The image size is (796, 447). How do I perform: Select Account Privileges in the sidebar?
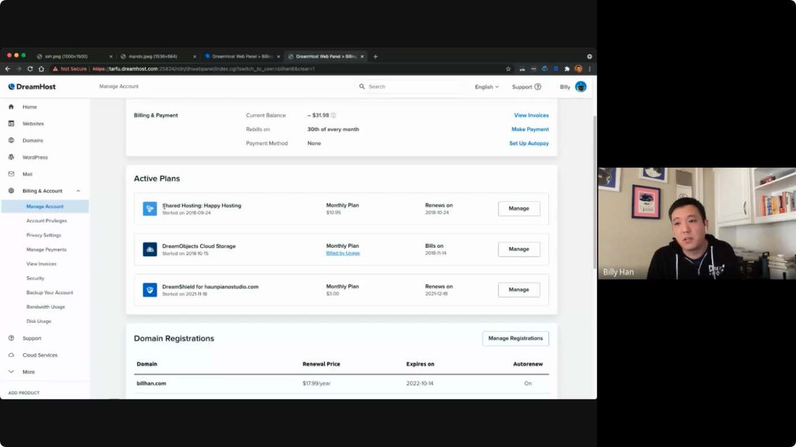(47, 221)
